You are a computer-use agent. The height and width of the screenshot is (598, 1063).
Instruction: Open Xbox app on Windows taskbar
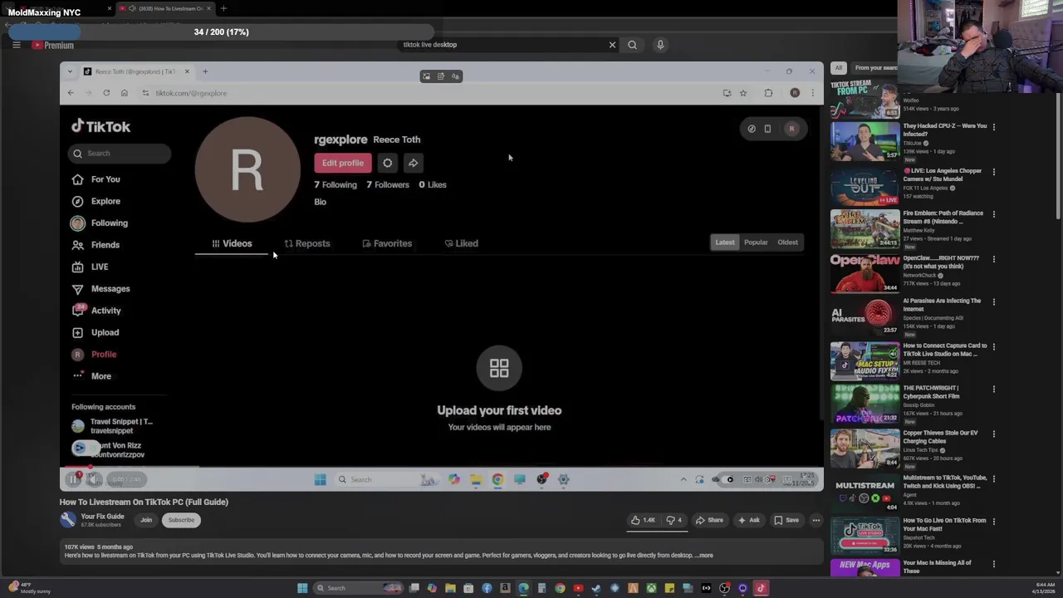pos(651,588)
